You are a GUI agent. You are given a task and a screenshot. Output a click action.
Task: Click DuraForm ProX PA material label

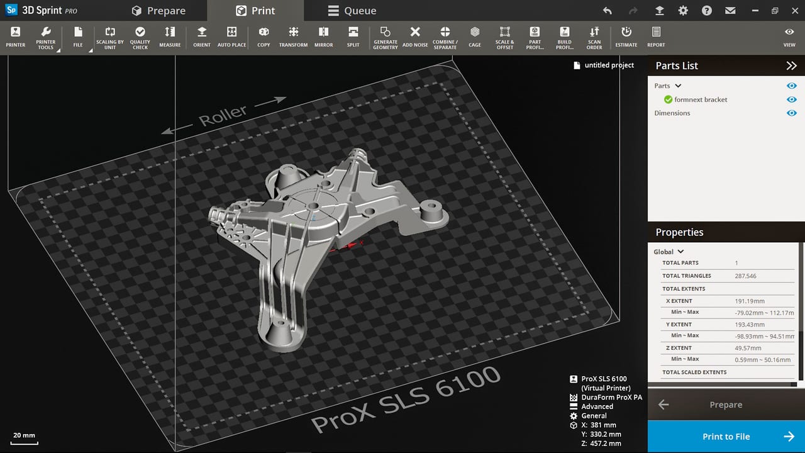pos(611,398)
